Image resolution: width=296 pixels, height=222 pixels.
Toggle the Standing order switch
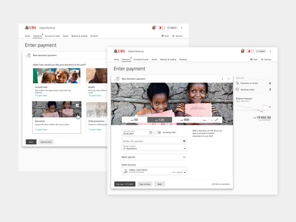click(158, 133)
